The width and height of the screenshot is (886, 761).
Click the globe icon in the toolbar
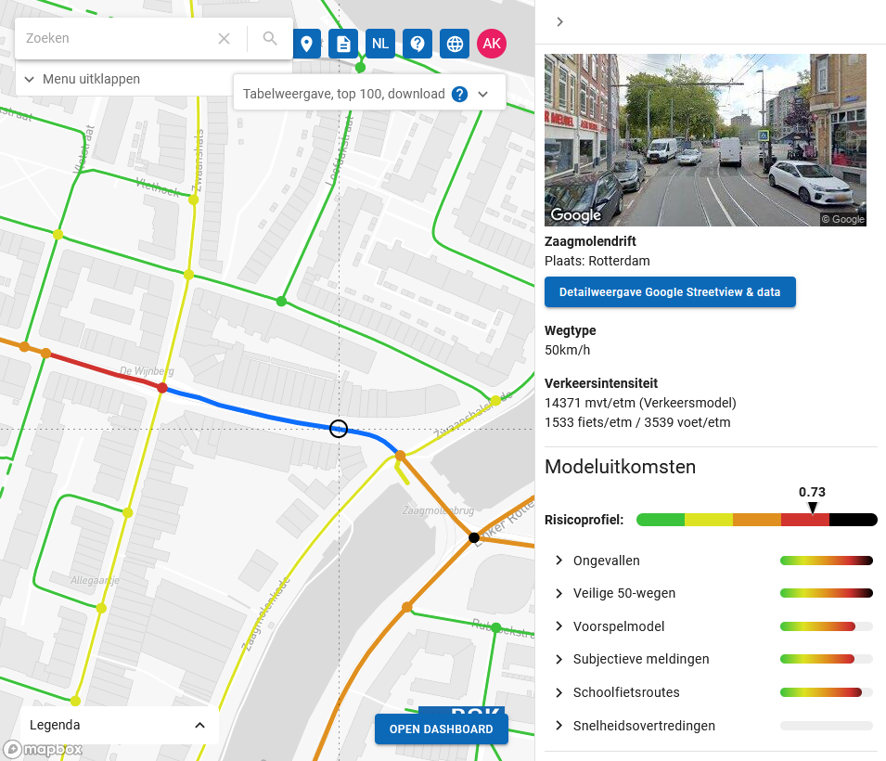click(454, 44)
